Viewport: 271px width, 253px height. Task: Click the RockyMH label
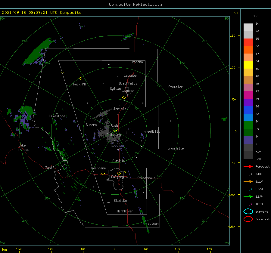pyautogui.click(x=79, y=84)
